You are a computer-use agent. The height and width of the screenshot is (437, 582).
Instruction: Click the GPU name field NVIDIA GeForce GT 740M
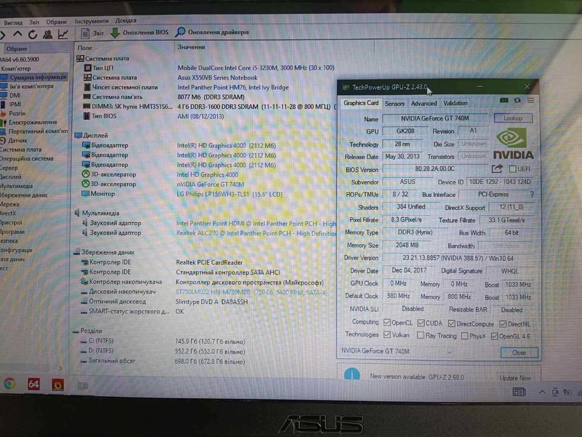point(435,119)
